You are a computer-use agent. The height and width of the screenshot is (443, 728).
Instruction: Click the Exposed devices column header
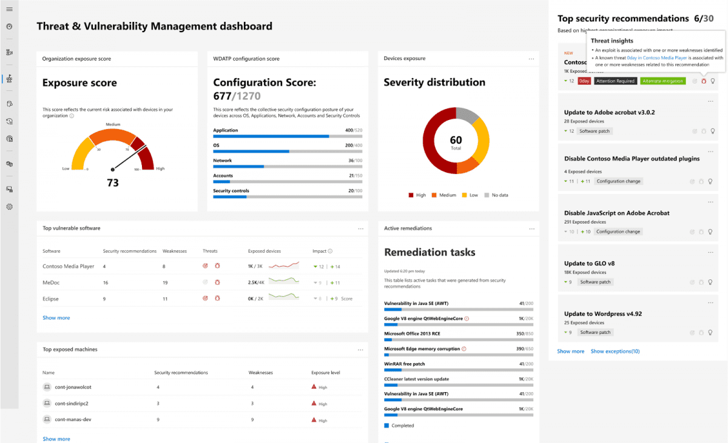click(x=265, y=251)
